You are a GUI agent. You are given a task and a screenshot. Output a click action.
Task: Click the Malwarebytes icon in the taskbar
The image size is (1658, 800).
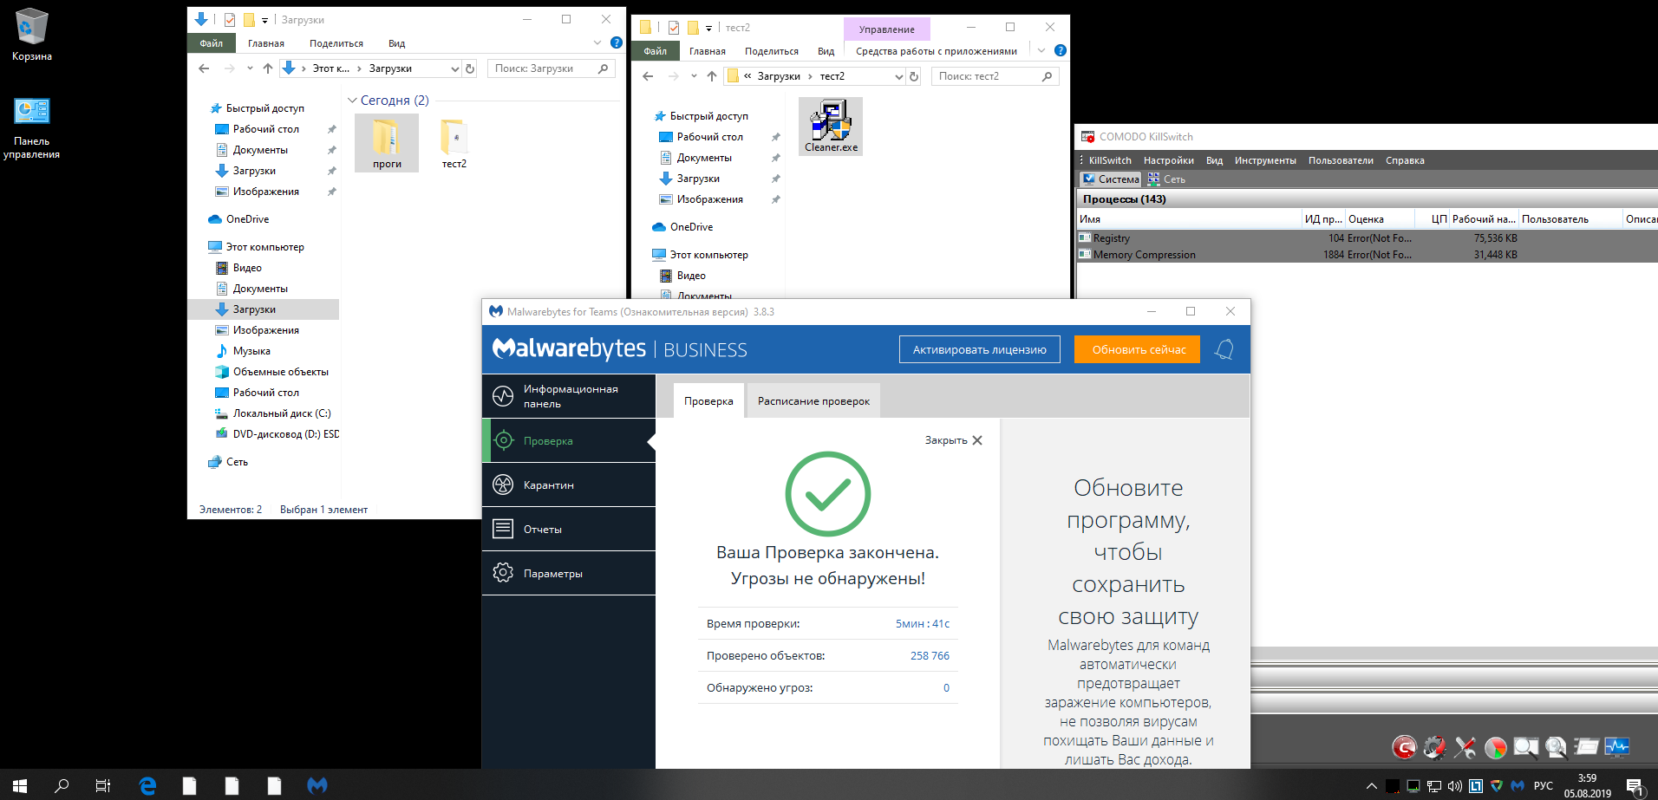pos(317,785)
